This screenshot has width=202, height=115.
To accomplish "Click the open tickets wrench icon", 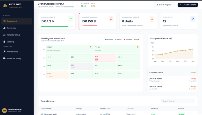I will (192, 19).
